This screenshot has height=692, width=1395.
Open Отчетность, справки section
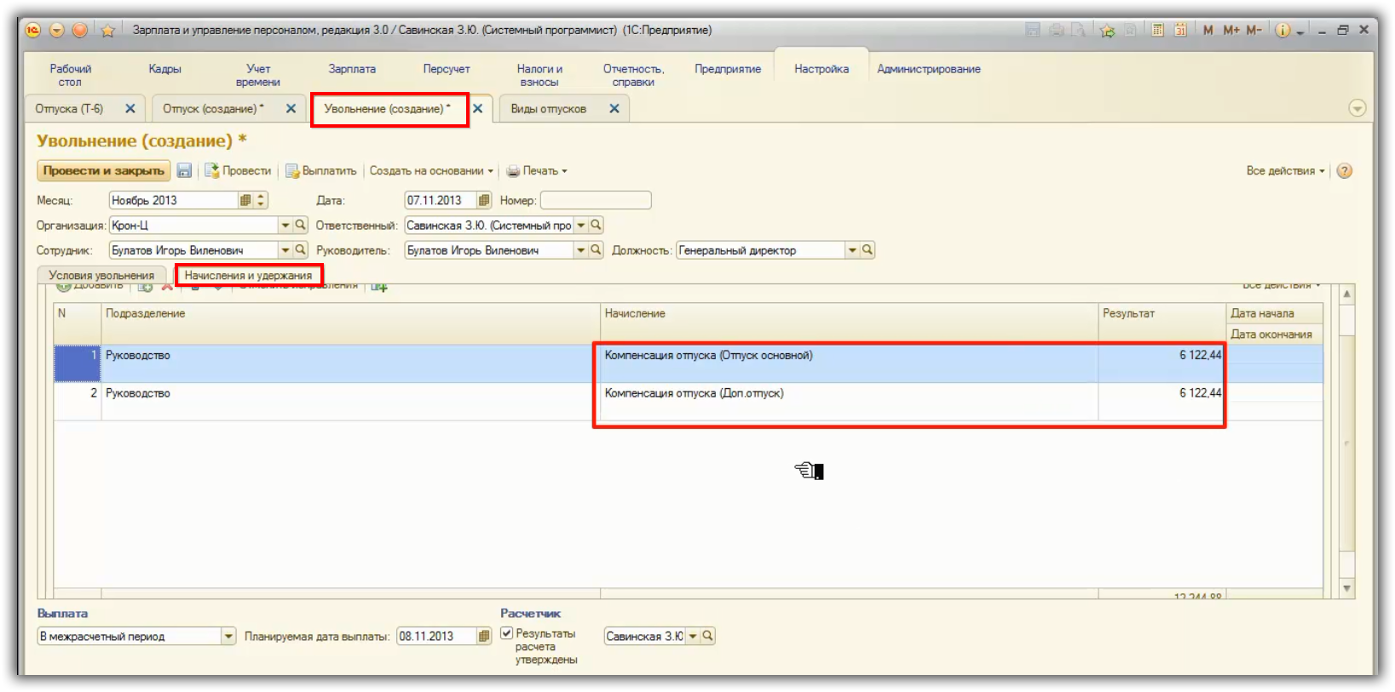click(633, 76)
